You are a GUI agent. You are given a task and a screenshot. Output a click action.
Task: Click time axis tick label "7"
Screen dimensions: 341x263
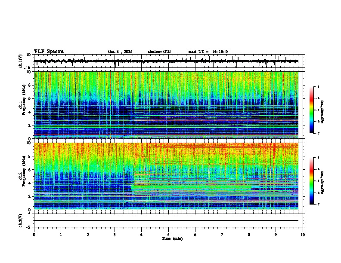click(222, 235)
